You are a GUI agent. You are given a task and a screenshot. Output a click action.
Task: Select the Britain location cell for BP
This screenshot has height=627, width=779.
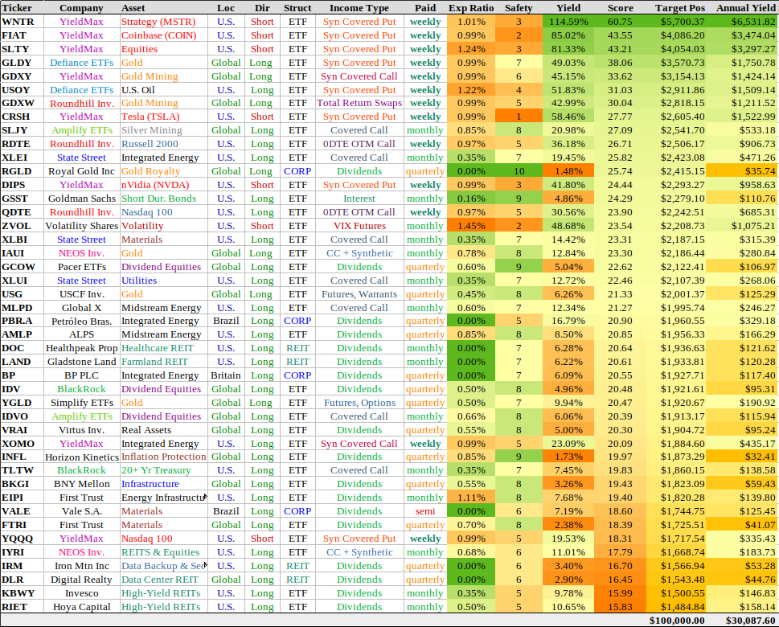point(226,375)
